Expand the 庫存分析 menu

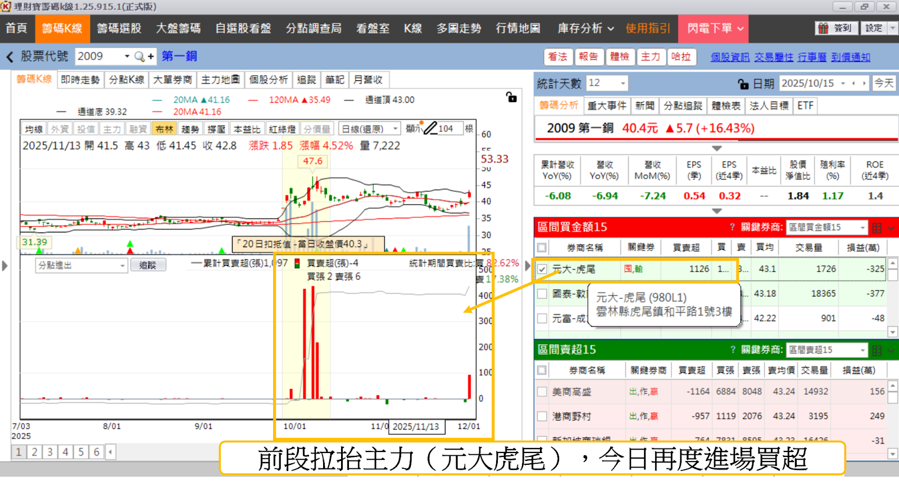click(x=585, y=28)
